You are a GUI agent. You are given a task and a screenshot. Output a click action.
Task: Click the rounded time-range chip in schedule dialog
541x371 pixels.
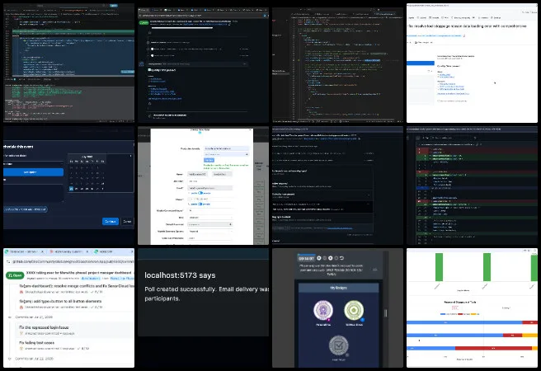coord(26,209)
